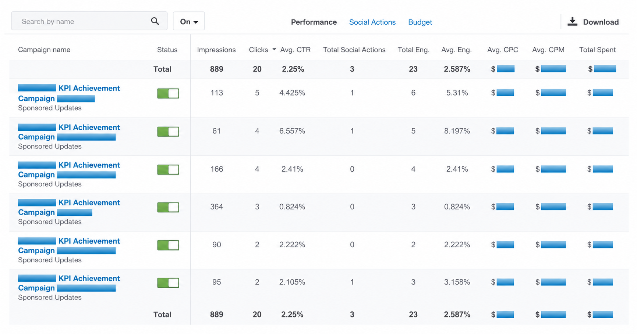
Task: Click the download arrow icon
Action: pyautogui.click(x=572, y=22)
